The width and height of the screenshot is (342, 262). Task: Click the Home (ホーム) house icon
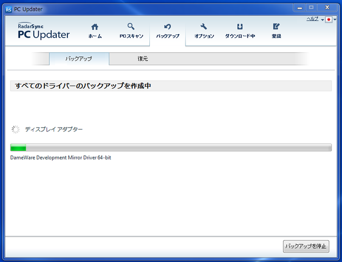coord(95,27)
